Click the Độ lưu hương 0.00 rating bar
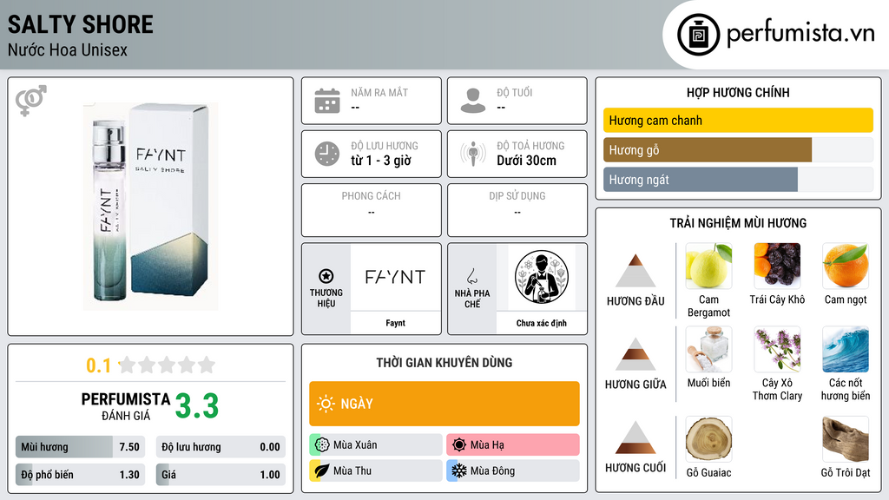This screenshot has width=889, height=500. pos(221,447)
